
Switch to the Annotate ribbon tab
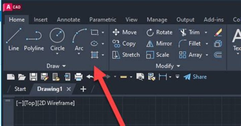[69, 20]
